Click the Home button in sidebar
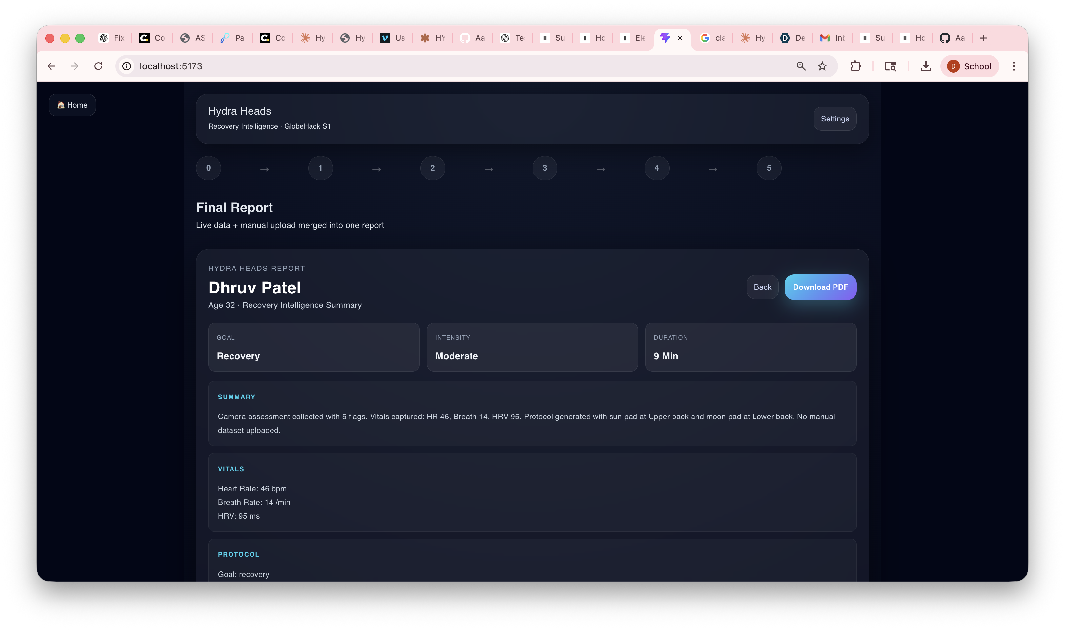Viewport: 1065px width, 630px height. tap(72, 105)
